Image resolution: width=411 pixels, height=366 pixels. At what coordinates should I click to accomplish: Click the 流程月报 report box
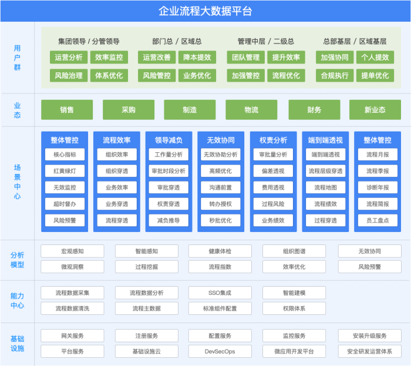[378, 155]
